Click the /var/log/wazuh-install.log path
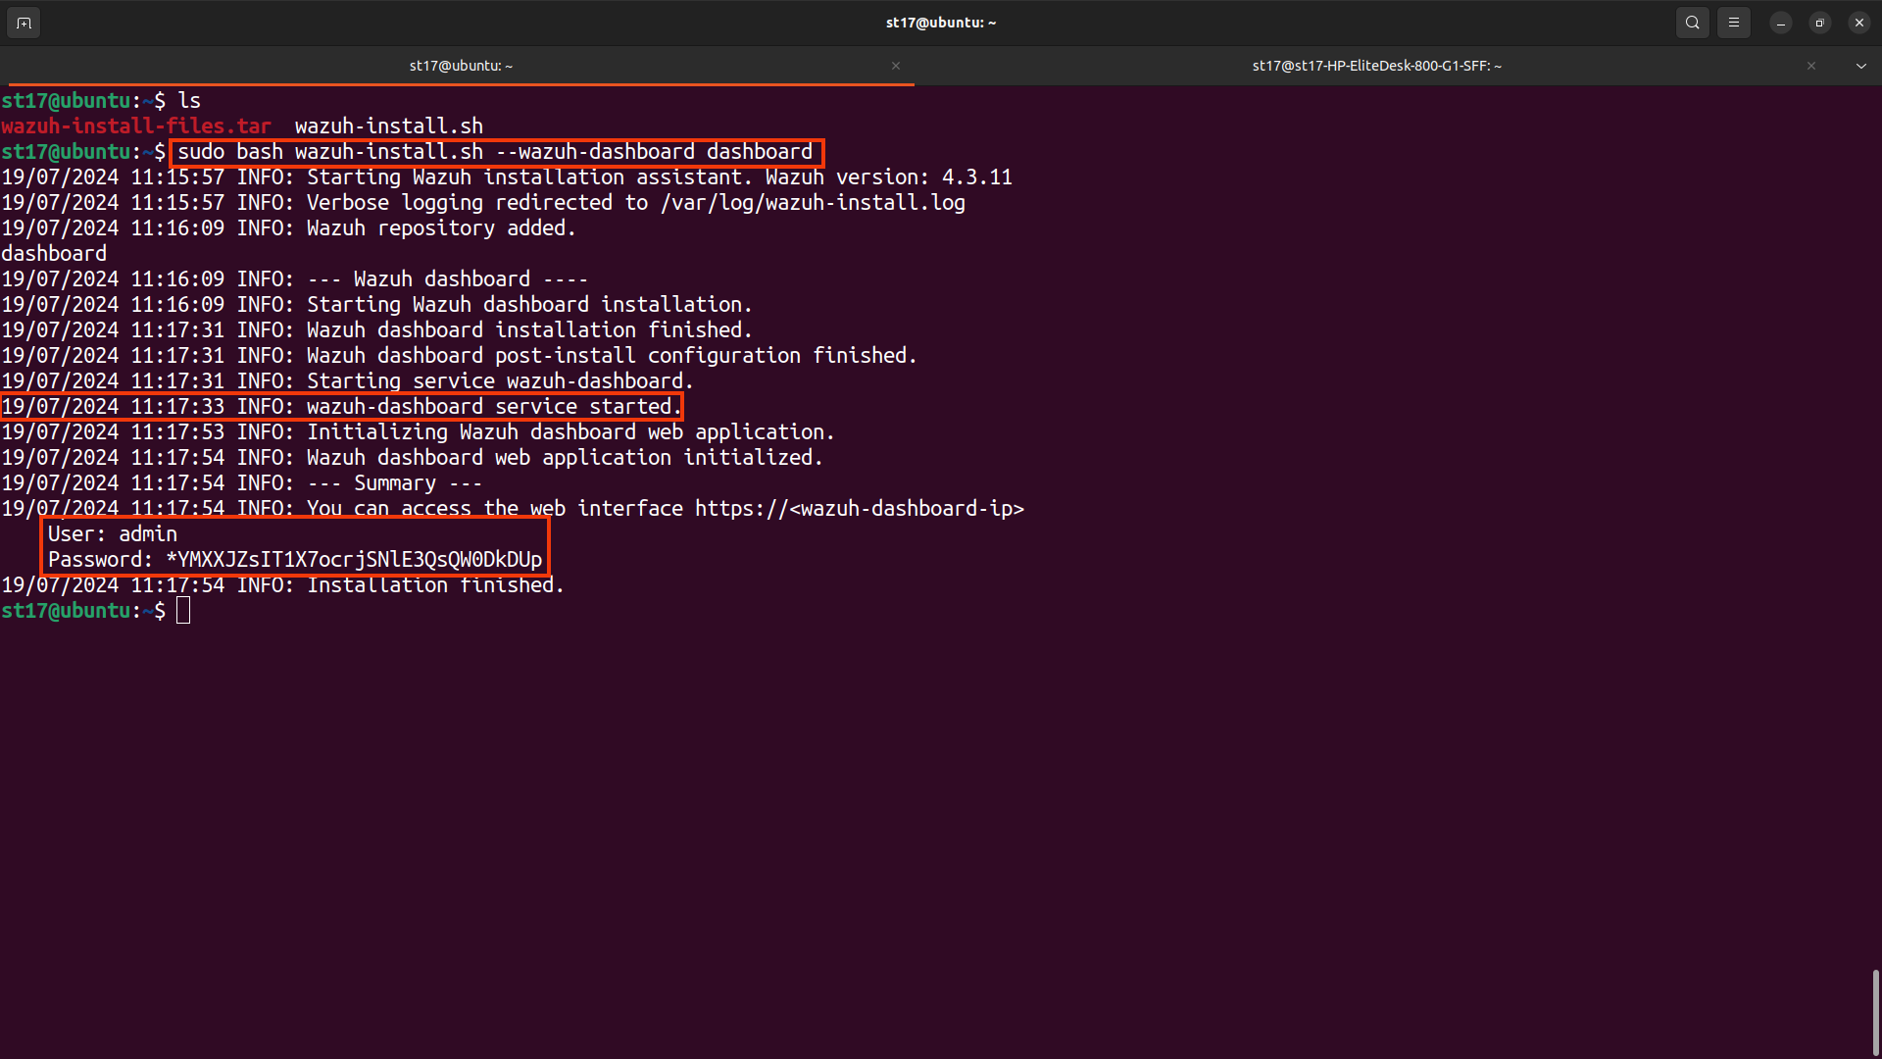 coord(813,203)
